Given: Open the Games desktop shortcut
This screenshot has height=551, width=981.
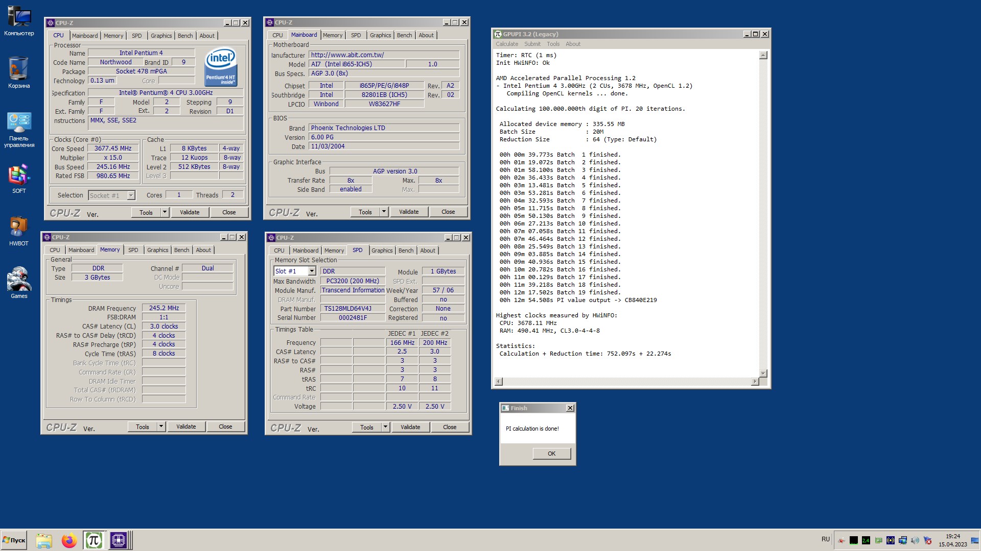Looking at the screenshot, I should tap(19, 283).
